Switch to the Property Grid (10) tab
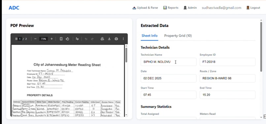Screen dimensions: 266x124 pos(178,36)
